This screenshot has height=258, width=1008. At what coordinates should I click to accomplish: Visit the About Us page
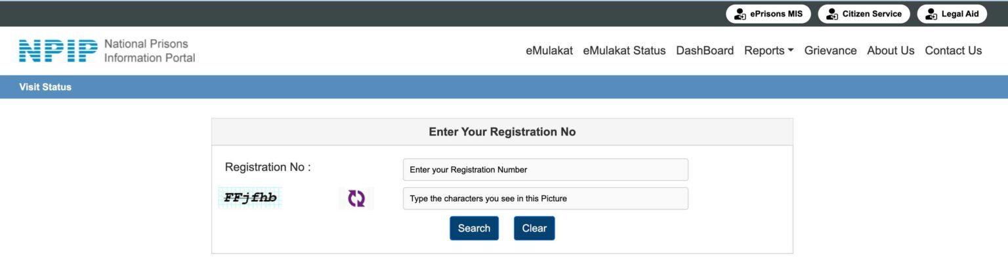pyautogui.click(x=891, y=50)
